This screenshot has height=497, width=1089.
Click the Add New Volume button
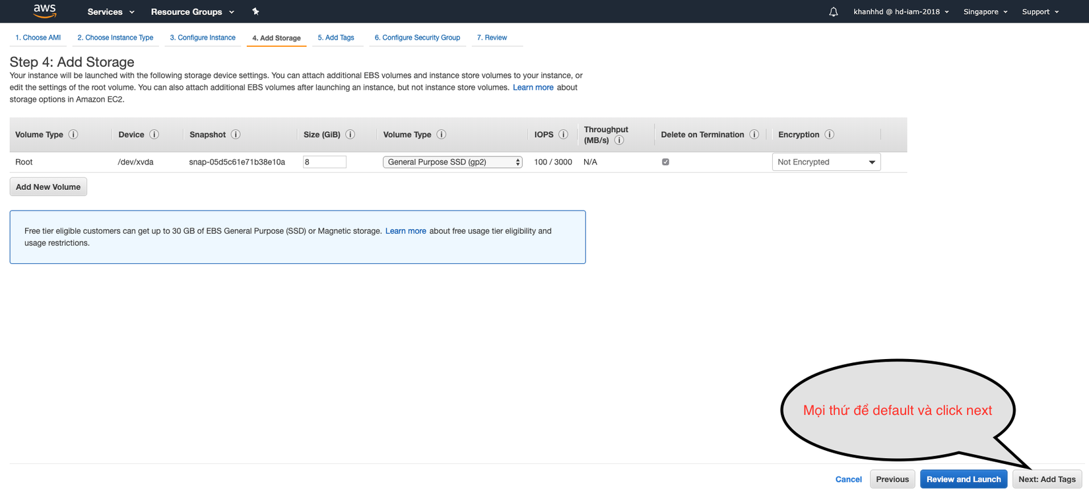point(48,187)
